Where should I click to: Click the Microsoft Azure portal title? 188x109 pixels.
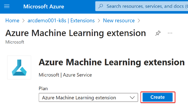(44, 7)
